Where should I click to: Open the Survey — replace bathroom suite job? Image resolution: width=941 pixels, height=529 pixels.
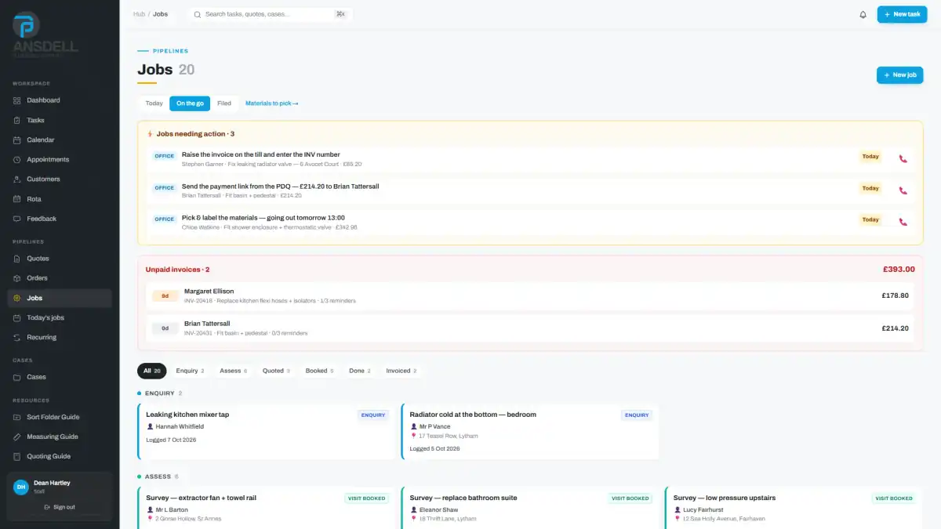coord(530,507)
